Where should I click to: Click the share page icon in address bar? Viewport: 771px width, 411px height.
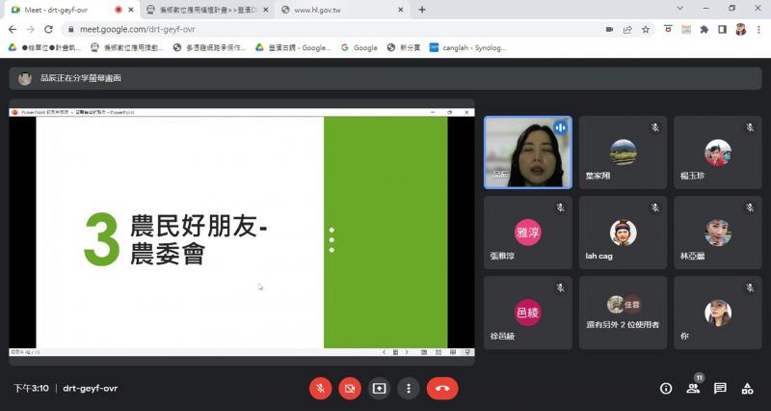click(x=627, y=30)
